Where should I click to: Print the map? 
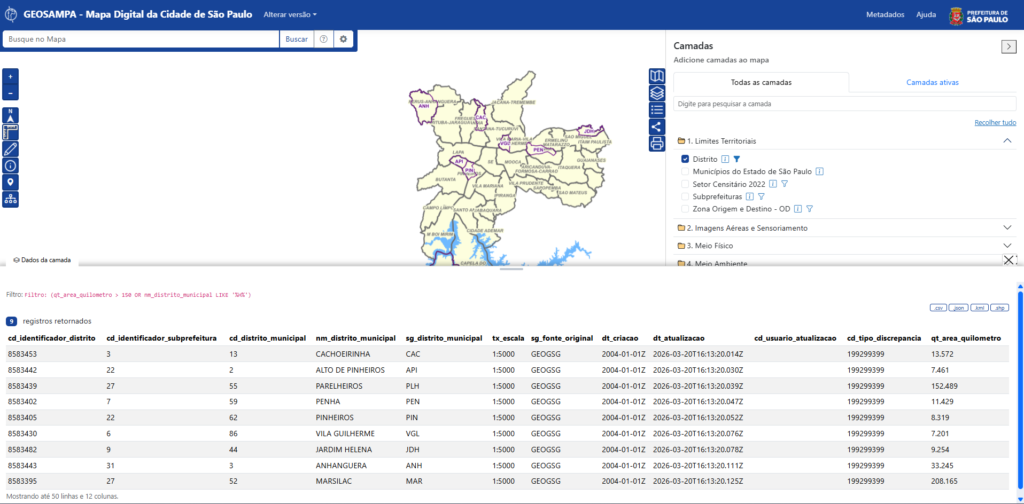(657, 144)
